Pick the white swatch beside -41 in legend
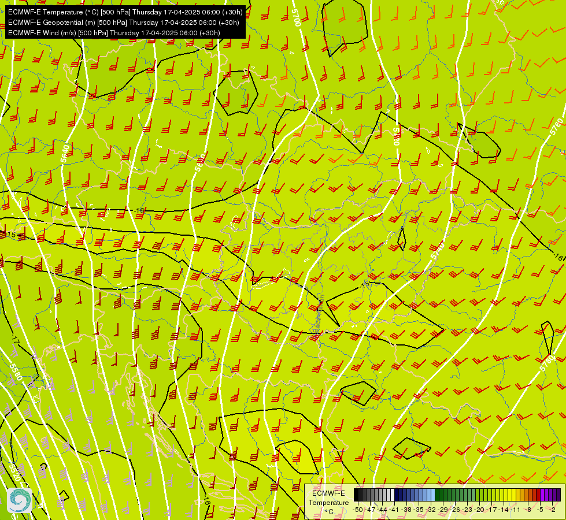 (393, 495)
